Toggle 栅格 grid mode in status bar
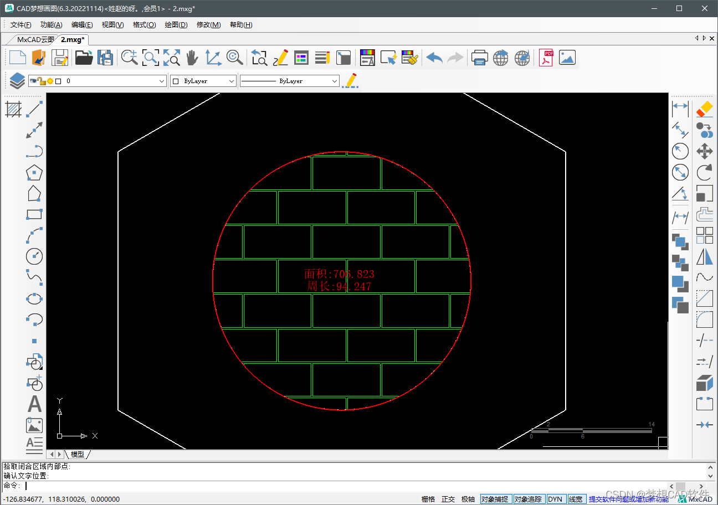This screenshot has width=718, height=505. pyautogui.click(x=428, y=499)
